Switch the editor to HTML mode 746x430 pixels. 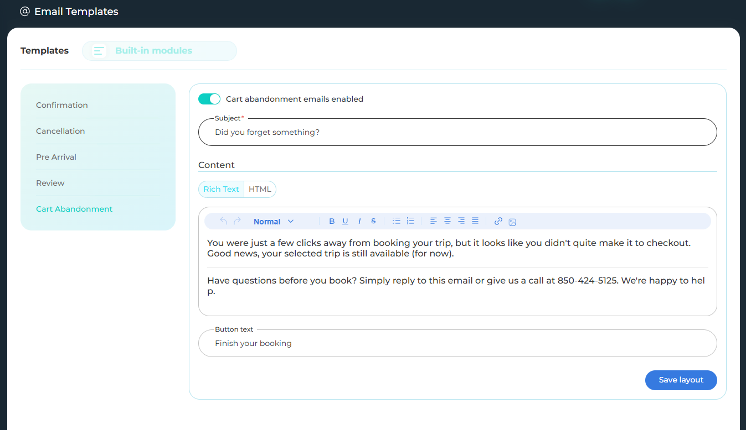pos(260,189)
